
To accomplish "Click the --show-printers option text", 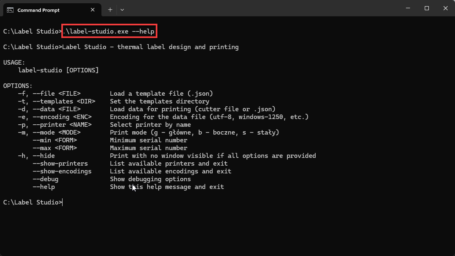I will point(60,164).
